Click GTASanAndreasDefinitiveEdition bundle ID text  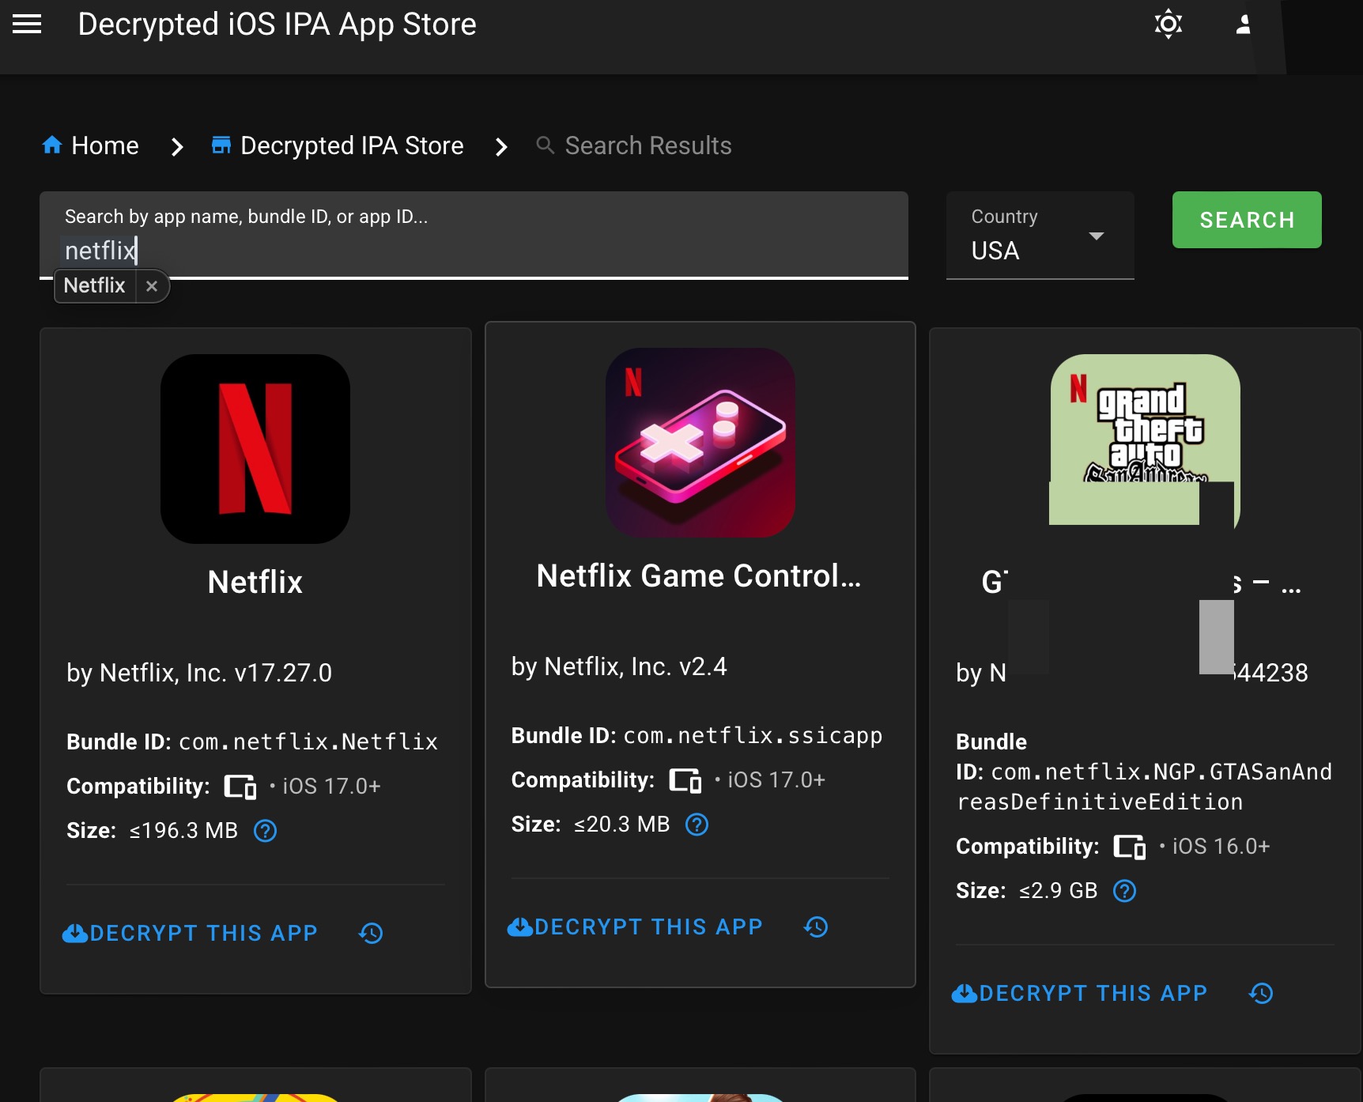[1145, 787]
